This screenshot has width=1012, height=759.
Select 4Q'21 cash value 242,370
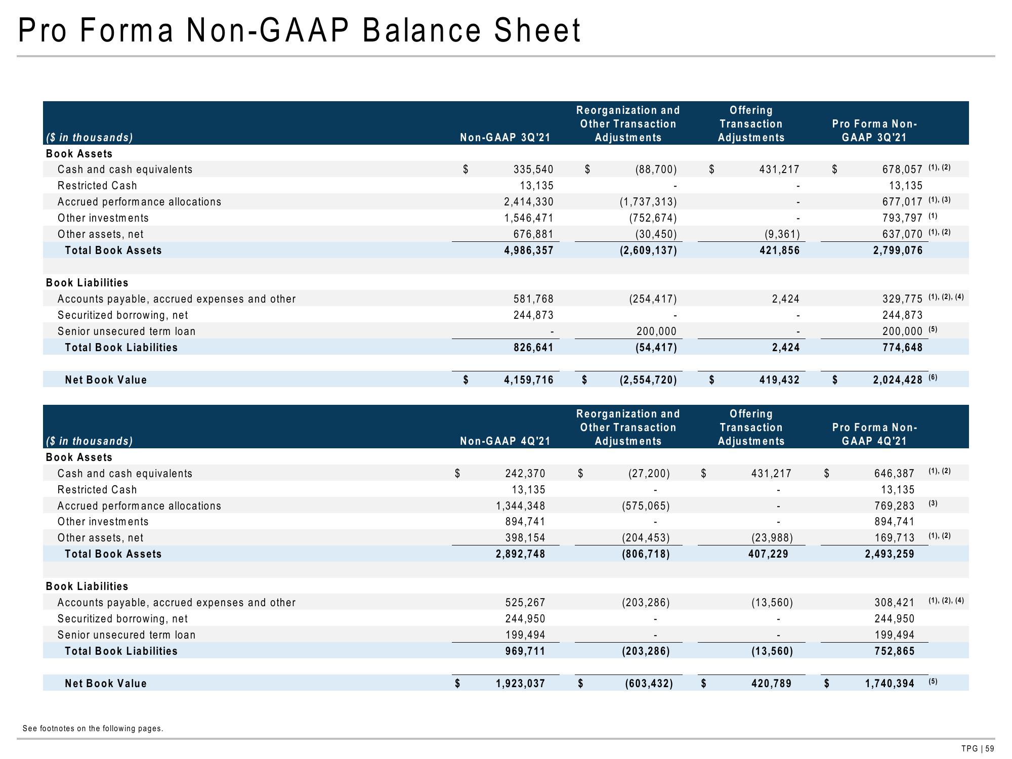coord(525,474)
